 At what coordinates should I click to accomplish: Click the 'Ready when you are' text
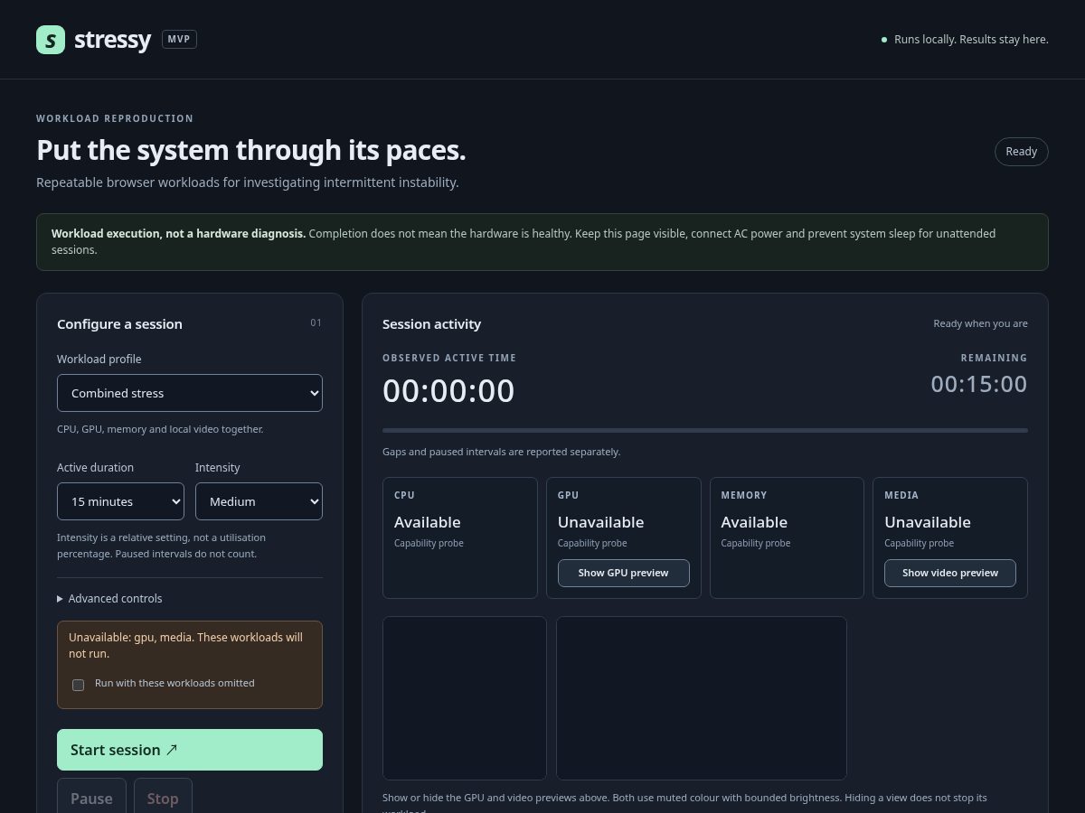[980, 323]
